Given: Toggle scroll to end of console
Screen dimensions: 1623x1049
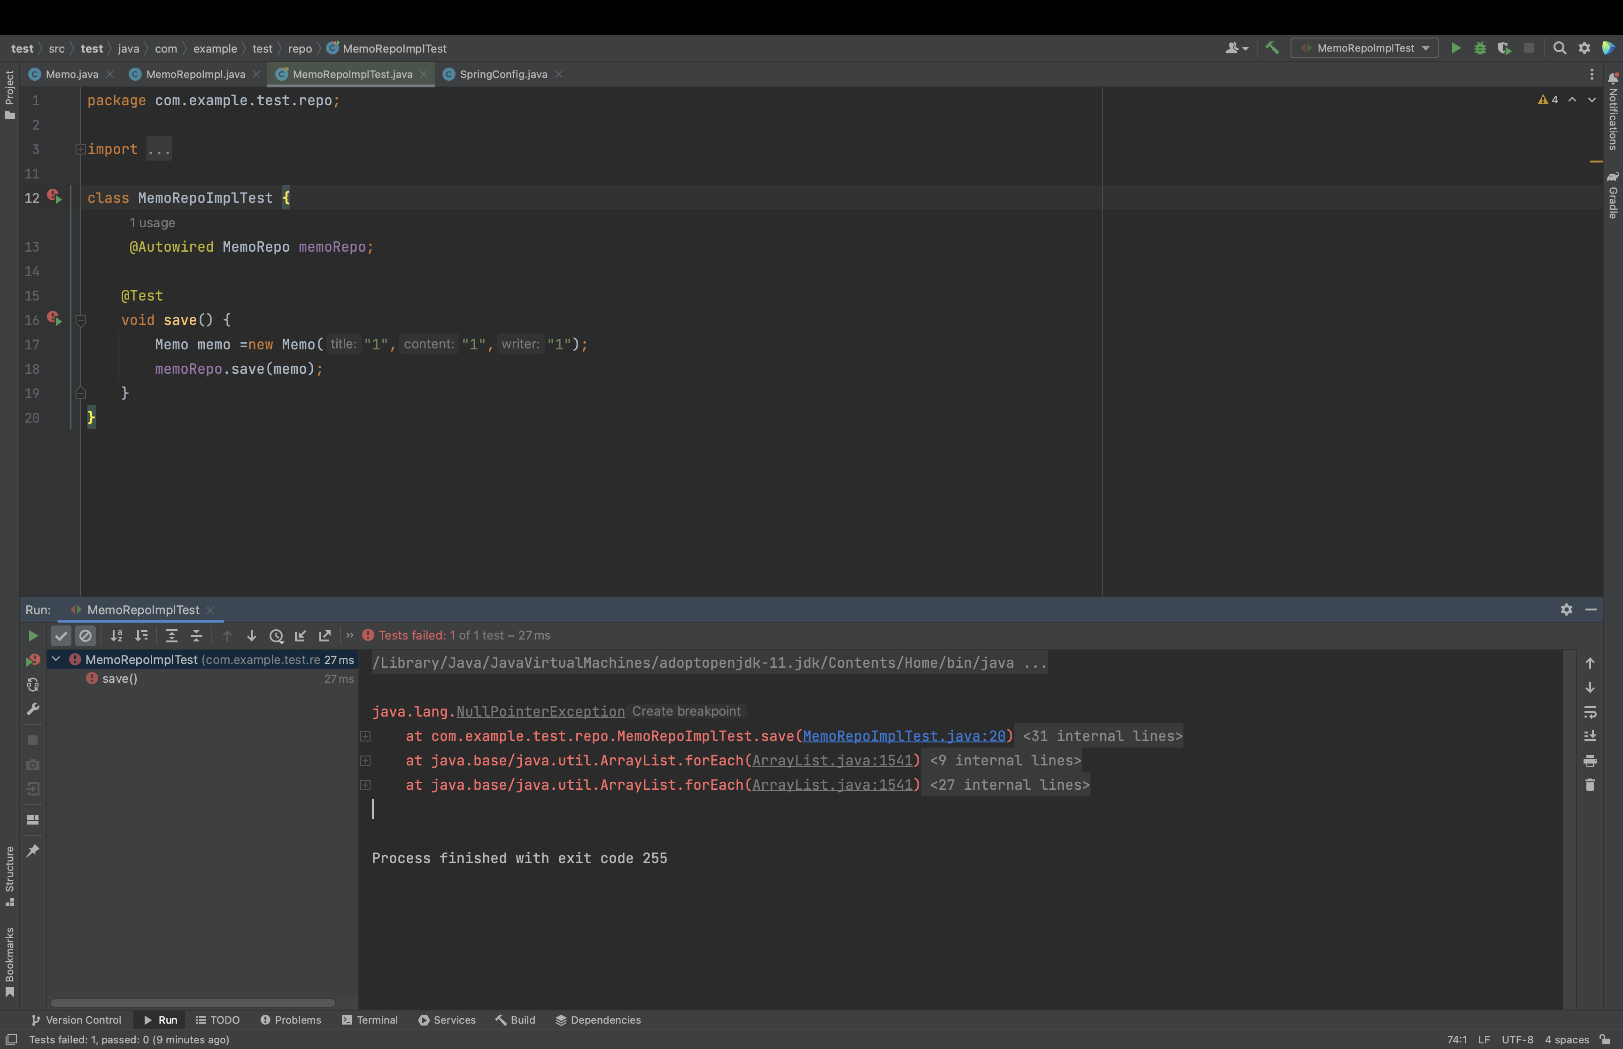Looking at the screenshot, I should (x=1590, y=736).
